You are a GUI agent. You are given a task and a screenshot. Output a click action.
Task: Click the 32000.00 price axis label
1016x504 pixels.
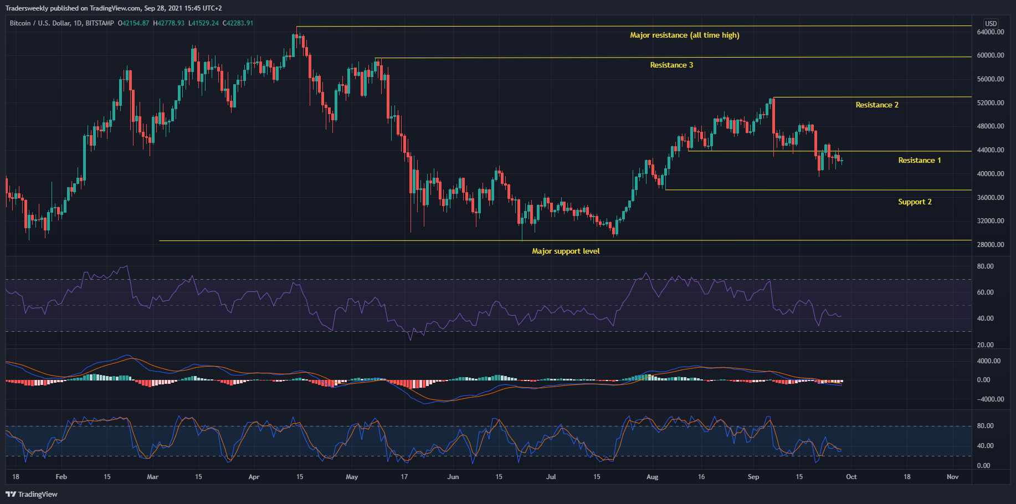991,221
